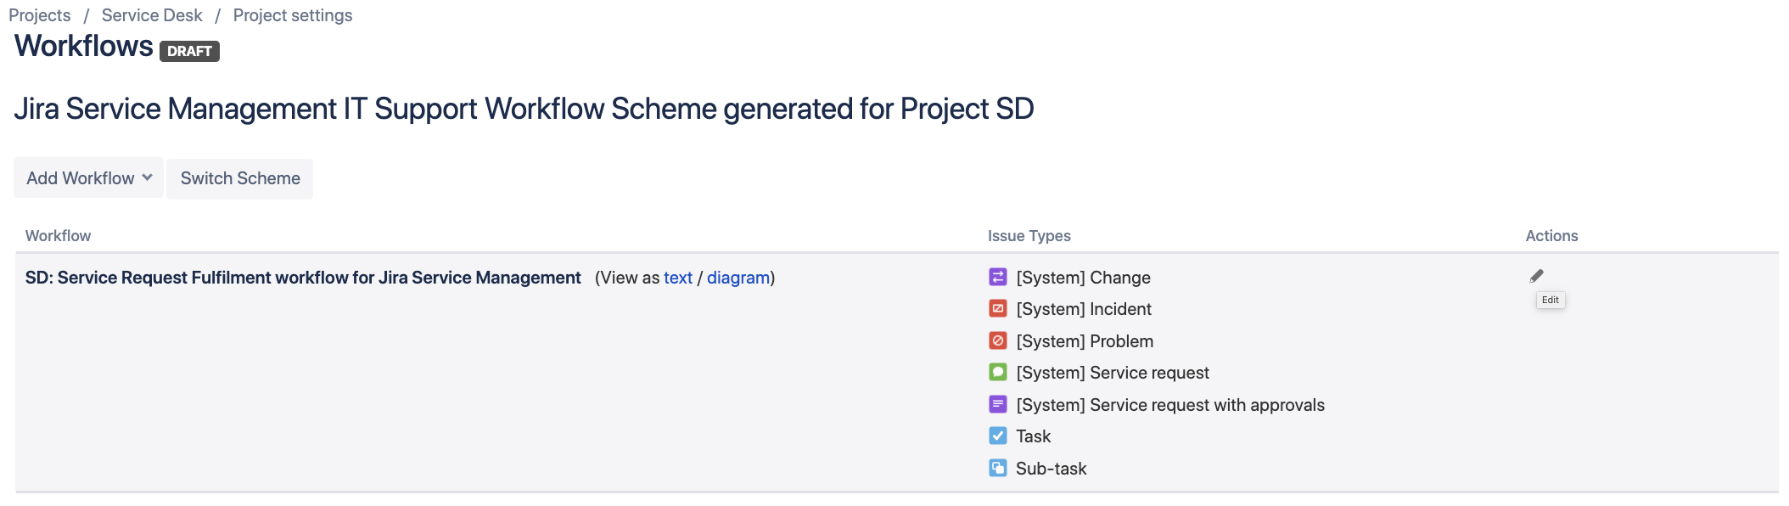Open the workflow diagram view link
This screenshot has width=1789, height=506.
[737, 278]
